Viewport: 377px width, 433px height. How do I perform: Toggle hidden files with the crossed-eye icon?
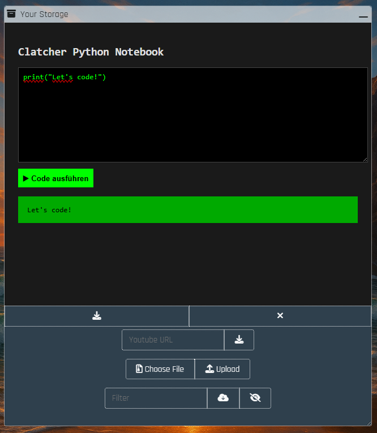[255, 398]
